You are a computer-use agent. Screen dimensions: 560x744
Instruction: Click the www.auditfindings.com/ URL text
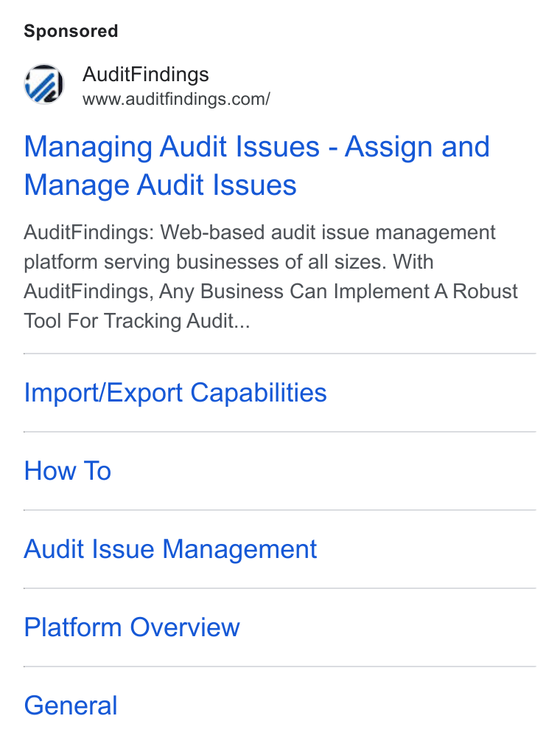[176, 99]
